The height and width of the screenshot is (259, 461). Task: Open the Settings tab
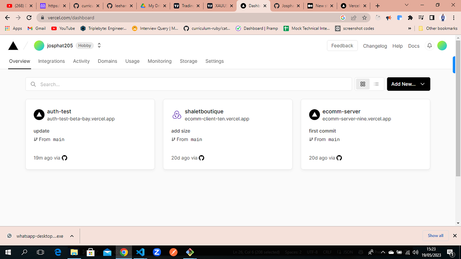(x=214, y=61)
